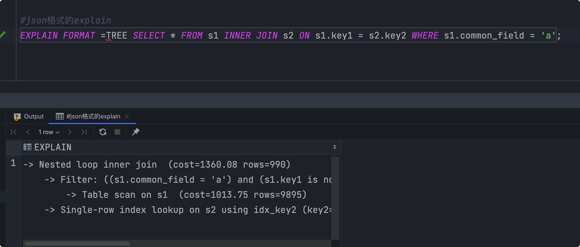Reload the result set with refresh icon

103,132
